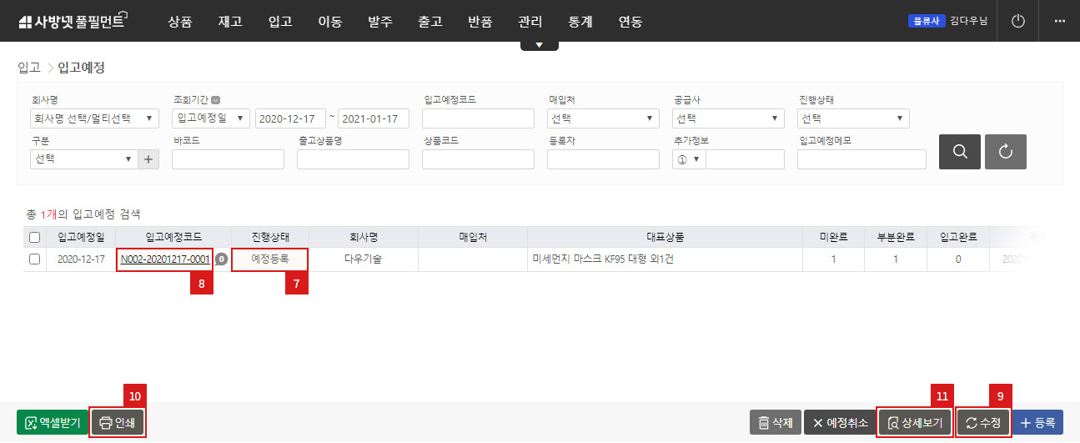Click the end date field 2021-01-17
Viewport: 1080px width, 443px height.
[x=374, y=118]
